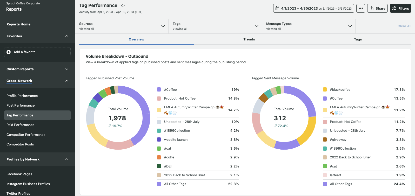Click the plus icon for Add a favorite
The width and height of the screenshot is (415, 196).
(9, 52)
